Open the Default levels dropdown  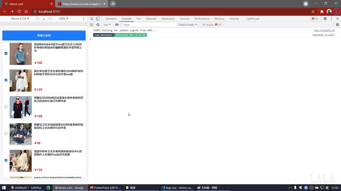coord(188,25)
